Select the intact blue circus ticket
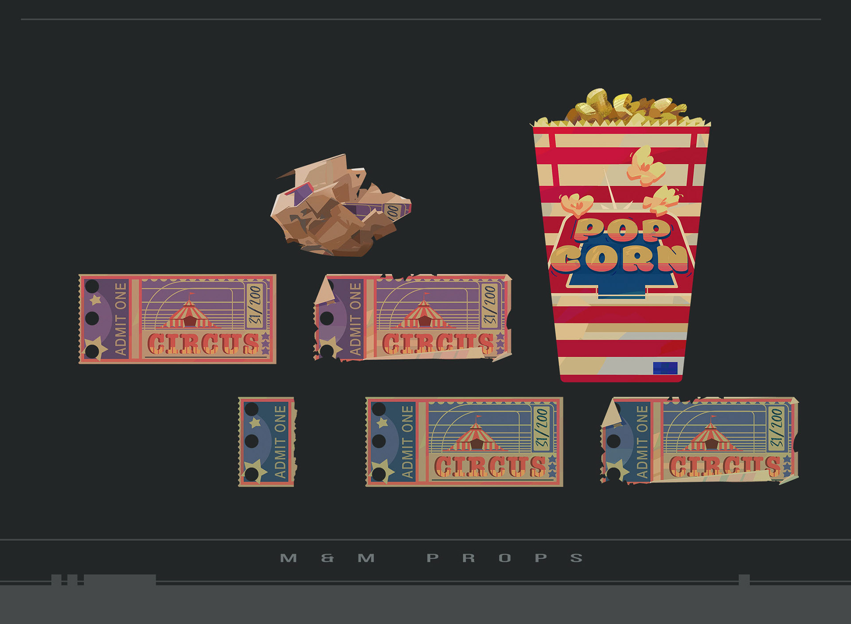The image size is (851, 624). pos(464,442)
